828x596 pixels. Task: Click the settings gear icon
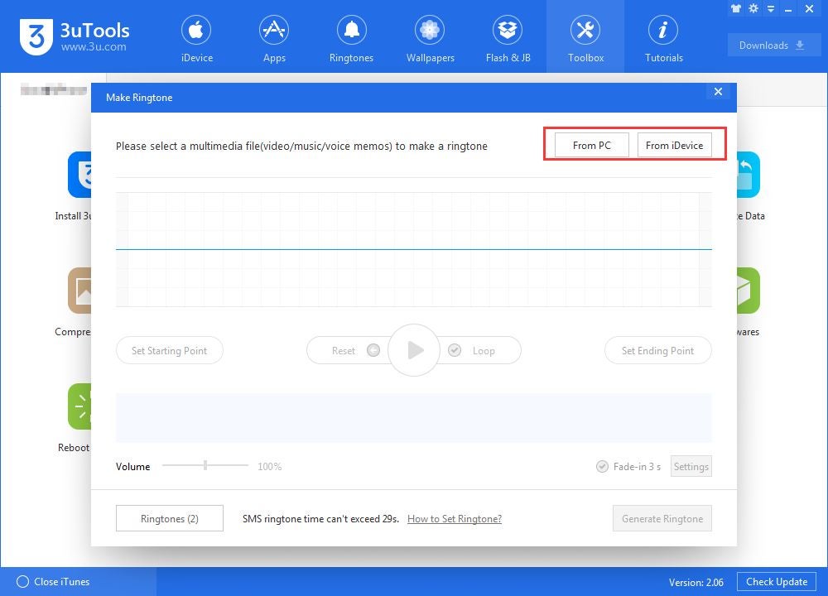pyautogui.click(x=753, y=8)
